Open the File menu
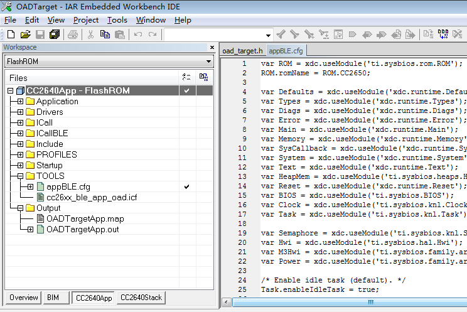467x312 pixels. click(10, 20)
